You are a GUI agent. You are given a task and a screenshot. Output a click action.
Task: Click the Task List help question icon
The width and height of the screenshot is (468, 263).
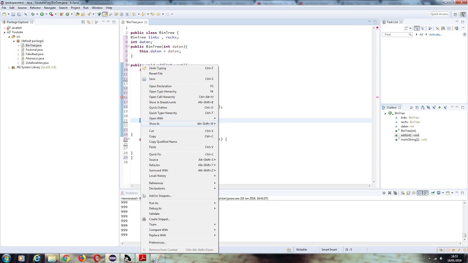(464, 34)
